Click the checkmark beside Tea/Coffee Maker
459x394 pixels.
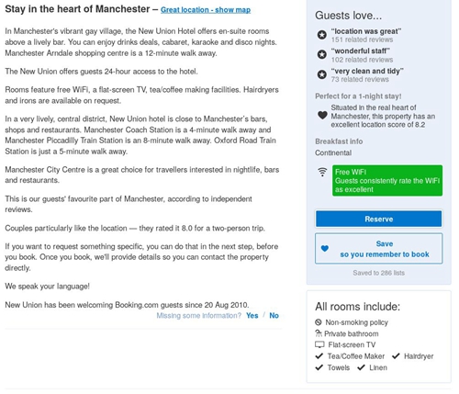click(x=319, y=356)
